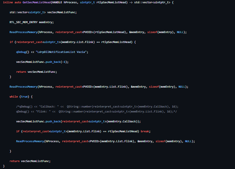Image resolution: width=235 pixels, height=169 pixels.
Task: Click the GetSecMemListHead function name
Action: 36,2
